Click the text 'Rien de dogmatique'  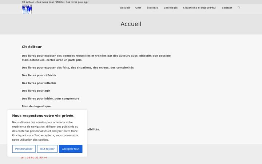pyautogui.click(x=36, y=106)
